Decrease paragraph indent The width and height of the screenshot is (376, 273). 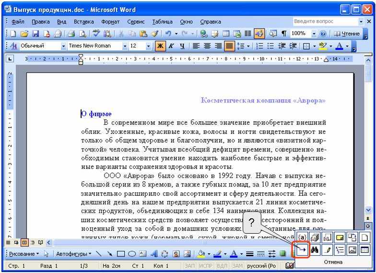tap(282, 46)
